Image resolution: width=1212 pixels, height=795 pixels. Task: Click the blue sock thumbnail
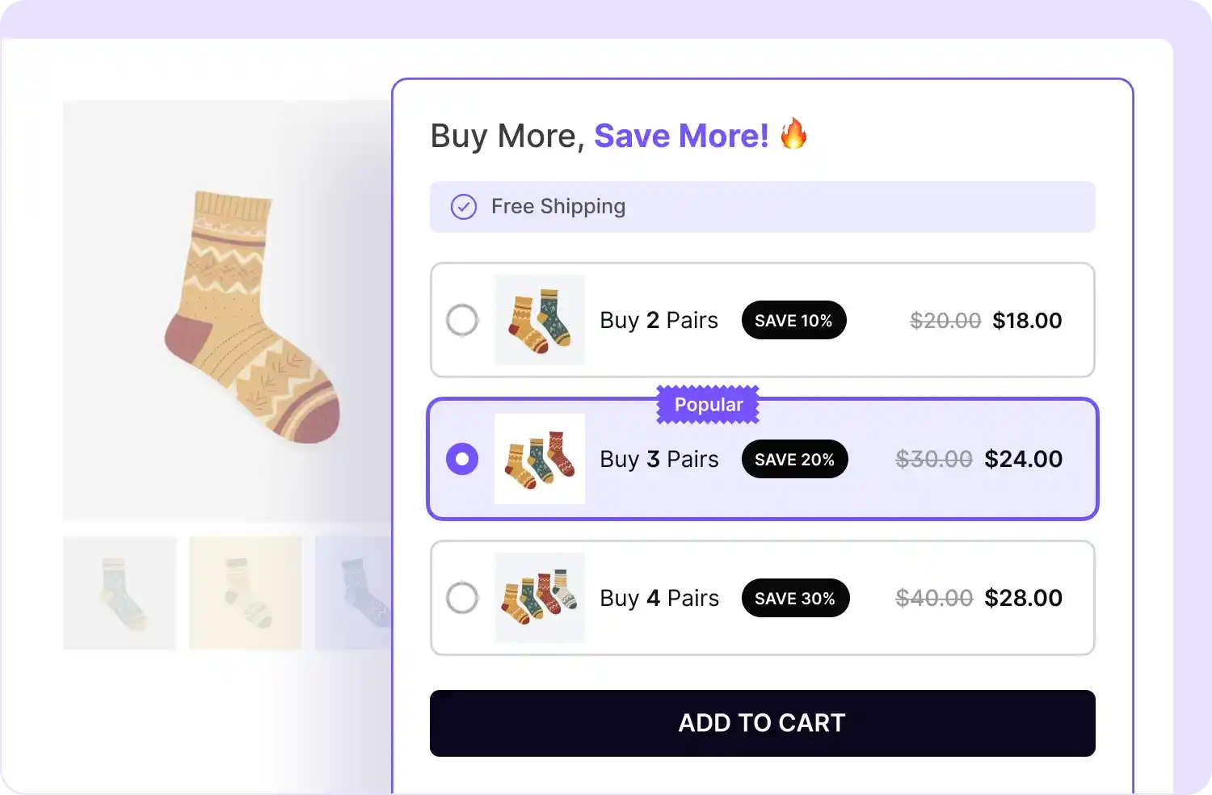356,592
